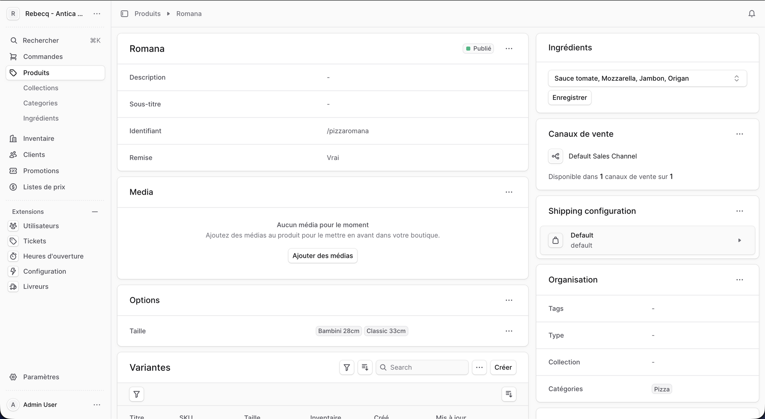765x419 pixels.
Task: Open the Romana product actions menu
Action: point(509,49)
